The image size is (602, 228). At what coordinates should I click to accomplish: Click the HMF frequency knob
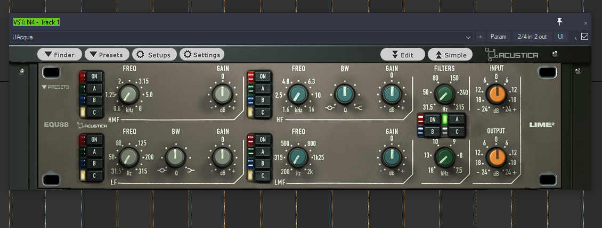tap(129, 94)
